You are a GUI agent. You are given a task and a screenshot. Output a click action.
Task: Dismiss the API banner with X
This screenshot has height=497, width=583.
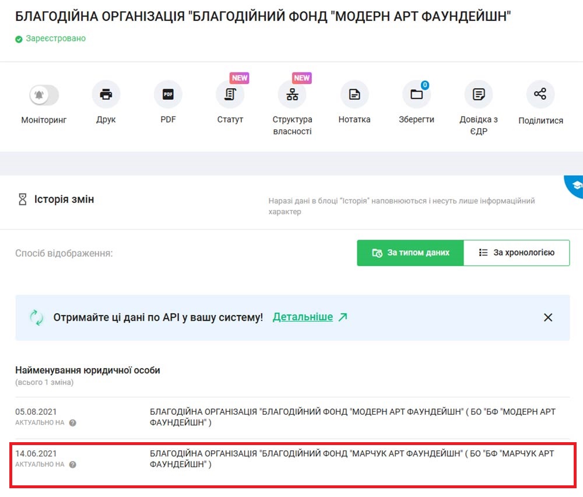click(548, 318)
